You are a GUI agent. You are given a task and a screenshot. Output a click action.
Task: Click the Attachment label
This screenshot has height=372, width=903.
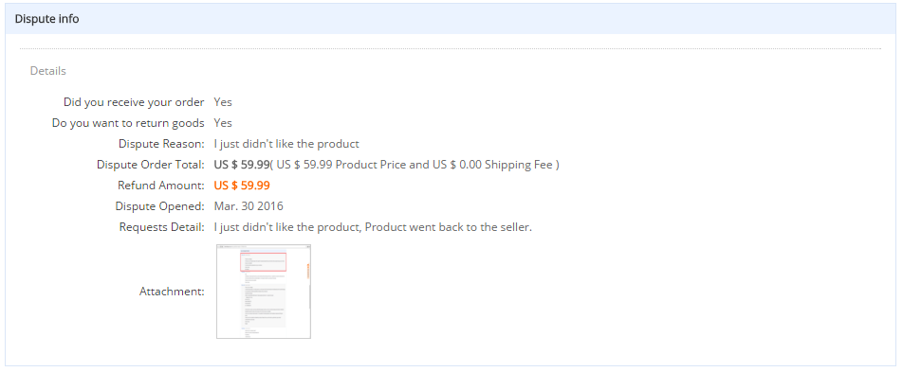(x=172, y=292)
